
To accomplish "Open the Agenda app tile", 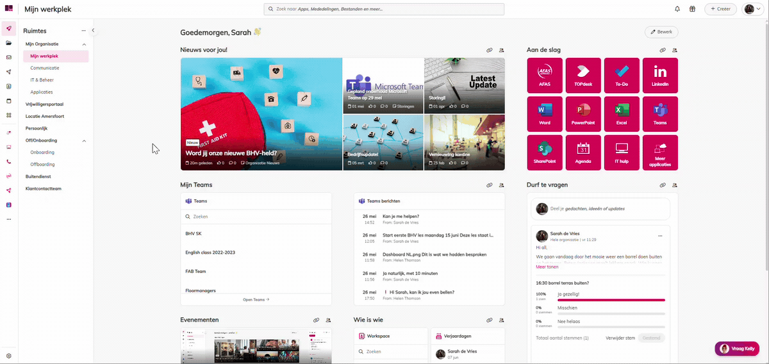I will 583,153.
